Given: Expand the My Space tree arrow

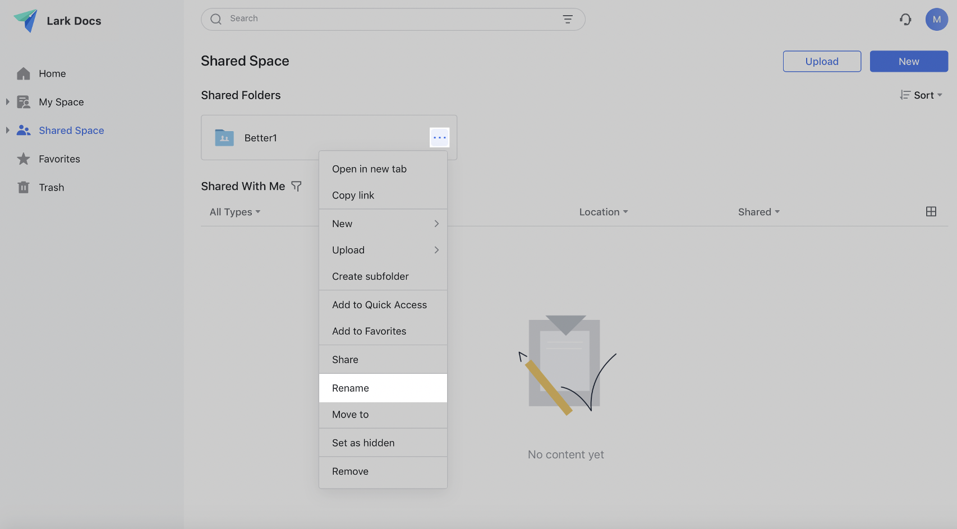Looking at the screenshot, I should pos(7,102).
